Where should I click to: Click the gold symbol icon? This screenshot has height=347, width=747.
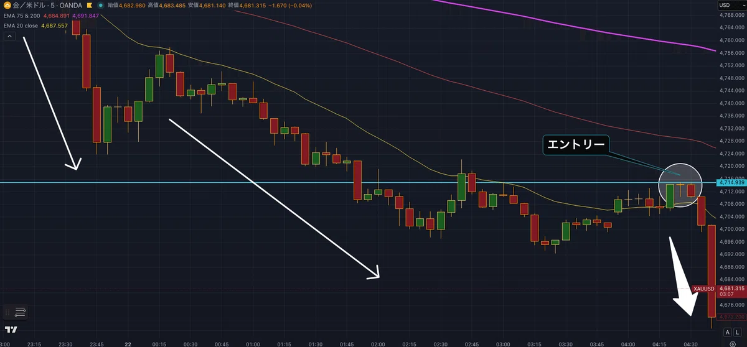(x=7, y=6)
